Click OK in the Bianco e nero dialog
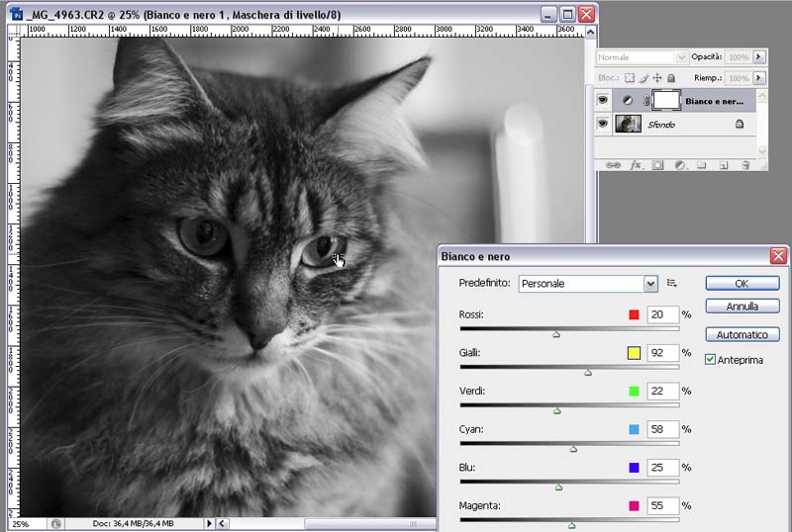792x532 pixels. [742, 283]
